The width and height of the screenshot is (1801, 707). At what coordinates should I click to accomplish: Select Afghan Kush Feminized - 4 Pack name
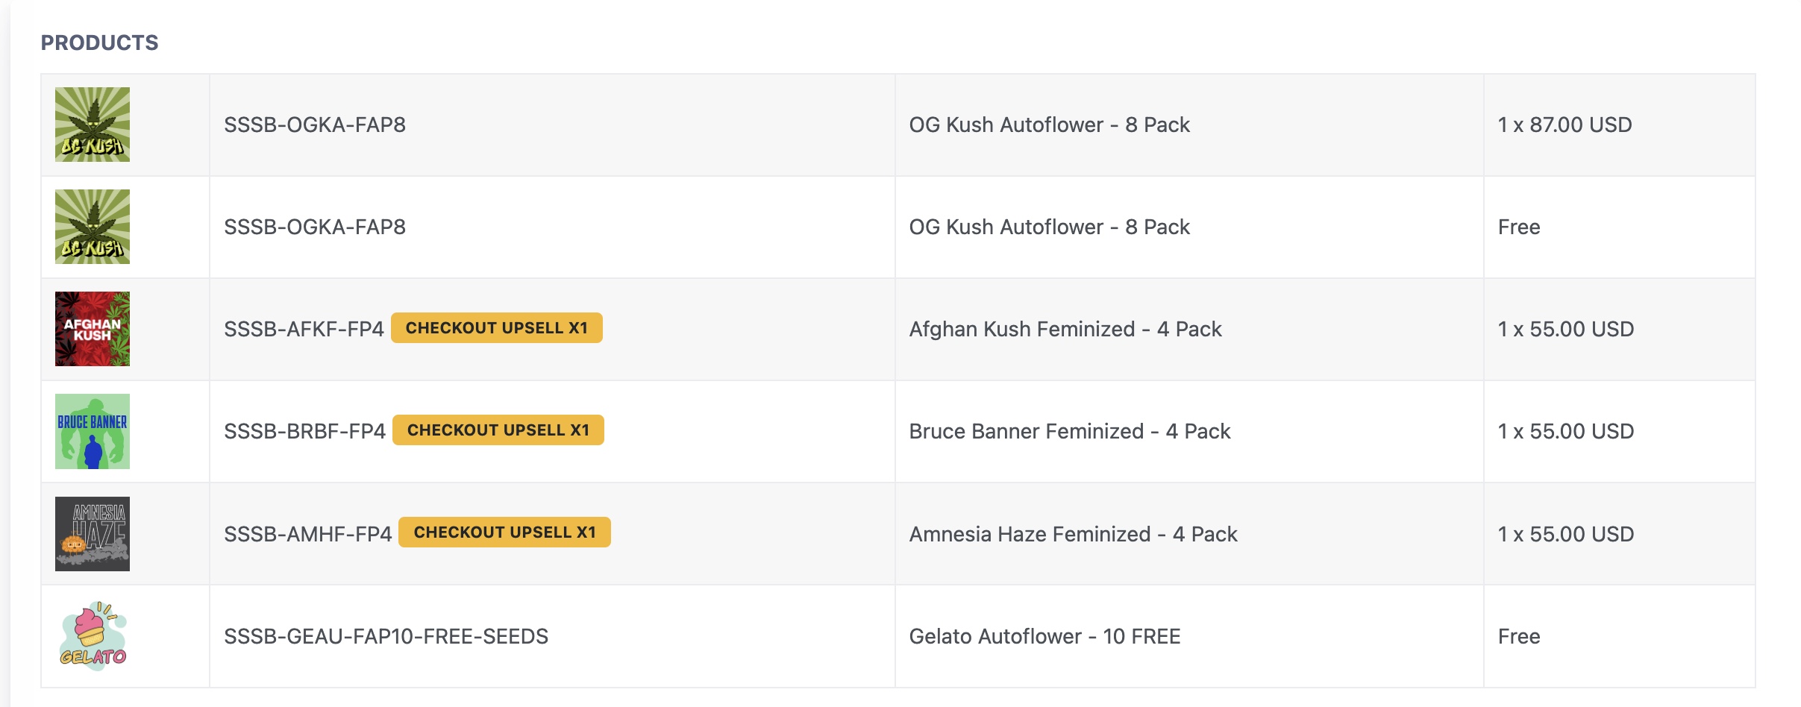coord(1065,329)
